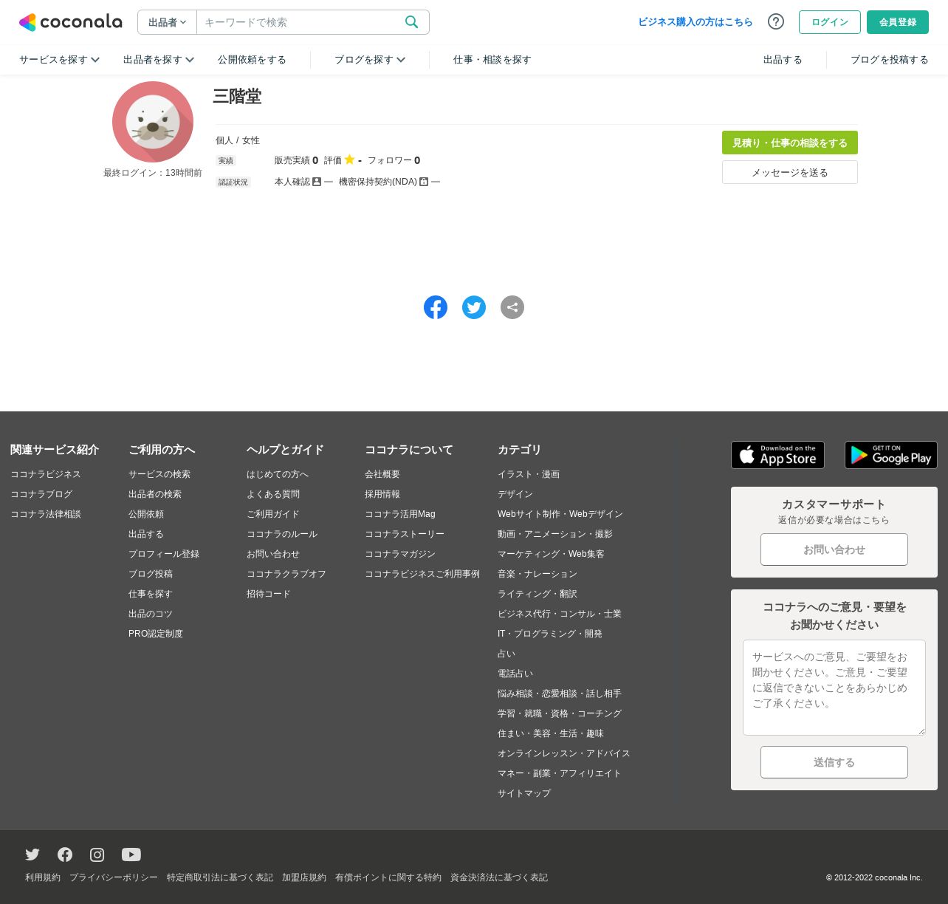
Task: Select 公開依頼をする in nav bar
Action: pyautogui.click(x=252, y=60)
